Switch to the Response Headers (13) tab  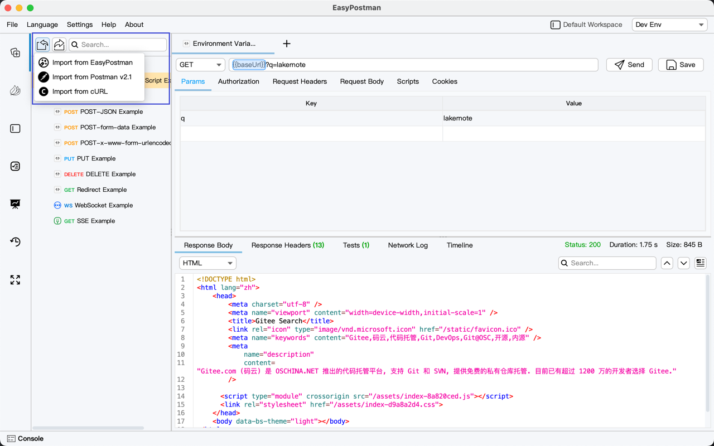[x=288, y=245]
